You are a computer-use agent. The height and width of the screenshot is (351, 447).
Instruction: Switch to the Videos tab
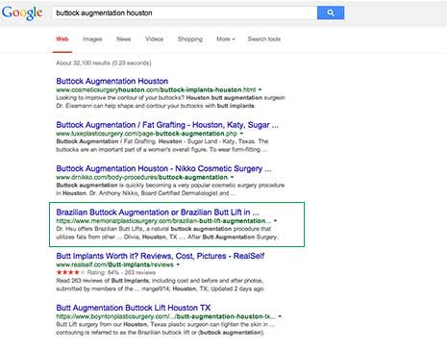tap(154, 39)
